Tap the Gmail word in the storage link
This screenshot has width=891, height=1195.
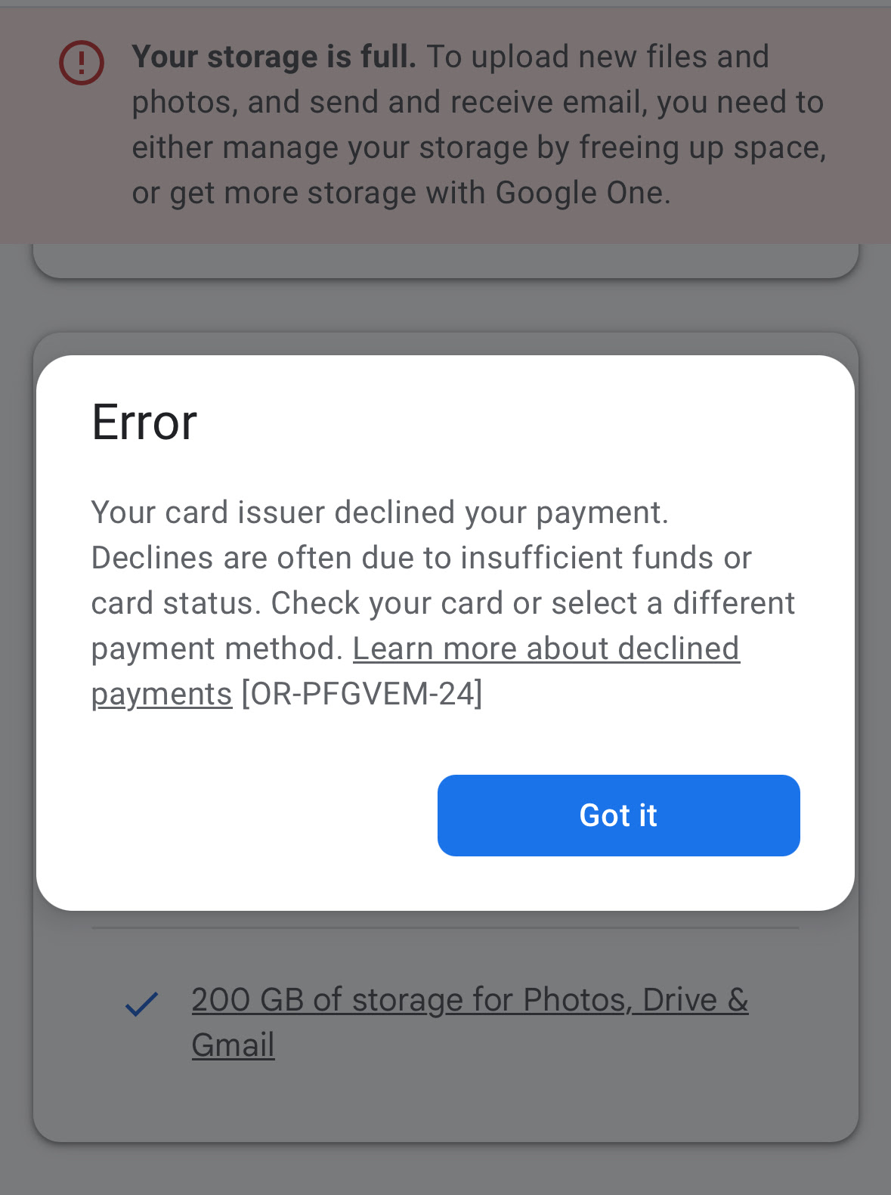(233, 1045)
